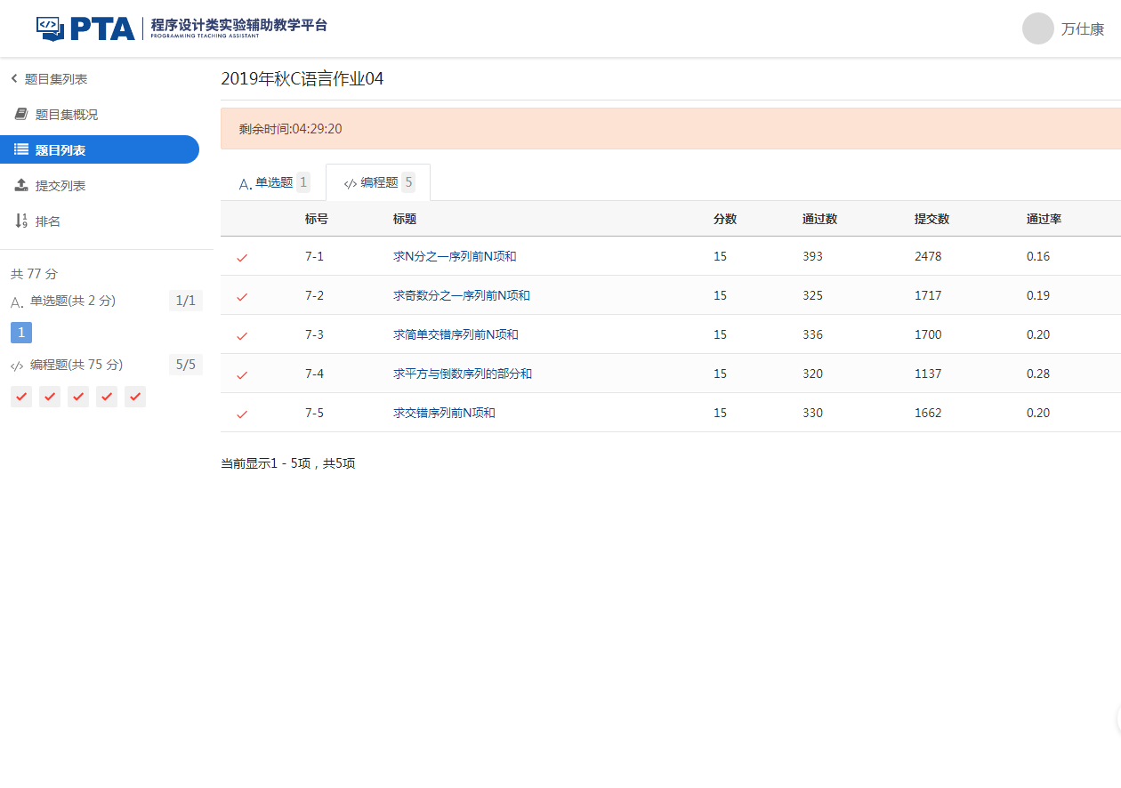Switch to the 编程题 tab
The image size is (1121, 788).
[x=378, y=182]
